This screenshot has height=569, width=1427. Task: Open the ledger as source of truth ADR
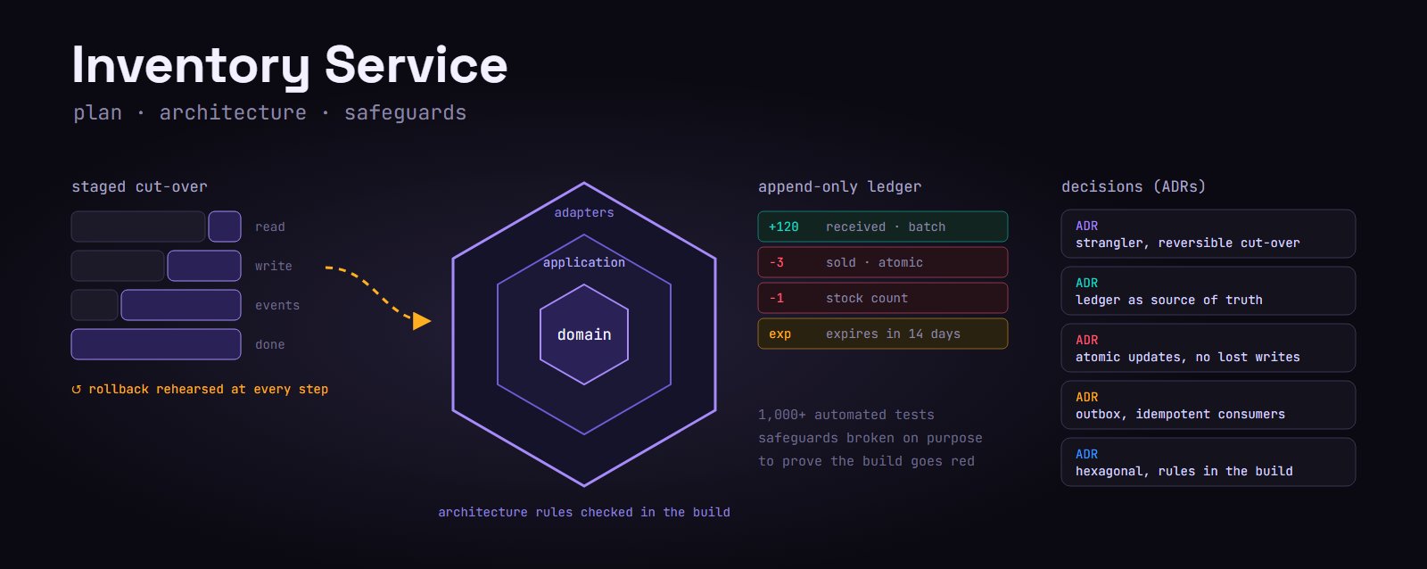(x=1208, y=291)
